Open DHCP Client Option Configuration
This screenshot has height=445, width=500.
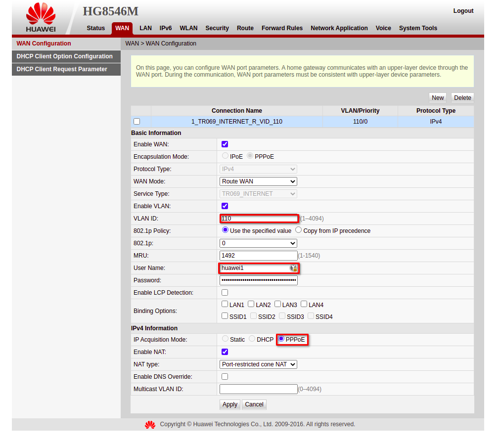click(x=65, y=56)
